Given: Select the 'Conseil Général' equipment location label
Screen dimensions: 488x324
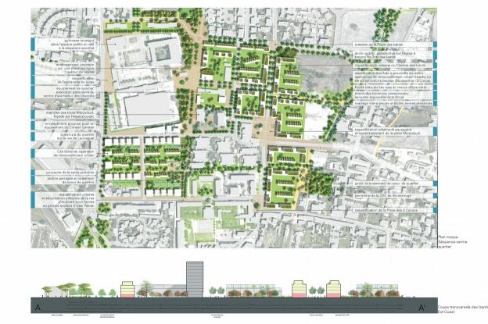Looking at the screenshot, I should point(71,125).
